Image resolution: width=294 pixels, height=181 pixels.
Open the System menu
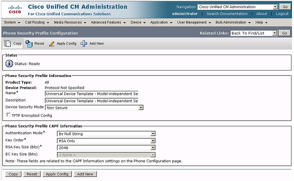(x=12, y=22)
